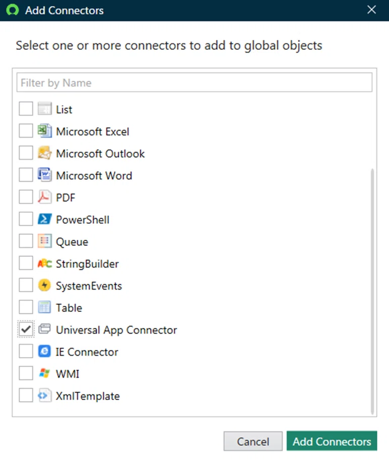Click the "Queue" label text

point(72,242)
